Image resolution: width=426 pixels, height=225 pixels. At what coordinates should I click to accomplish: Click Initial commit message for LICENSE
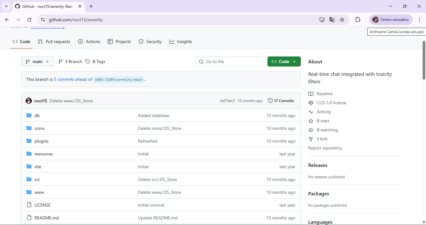point(151,205)
